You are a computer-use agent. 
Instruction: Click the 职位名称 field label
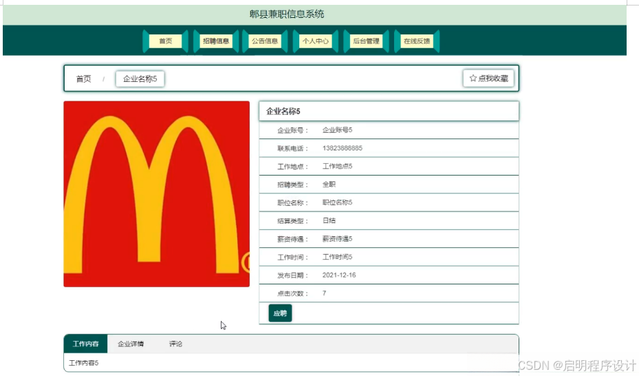coord(292,203)
